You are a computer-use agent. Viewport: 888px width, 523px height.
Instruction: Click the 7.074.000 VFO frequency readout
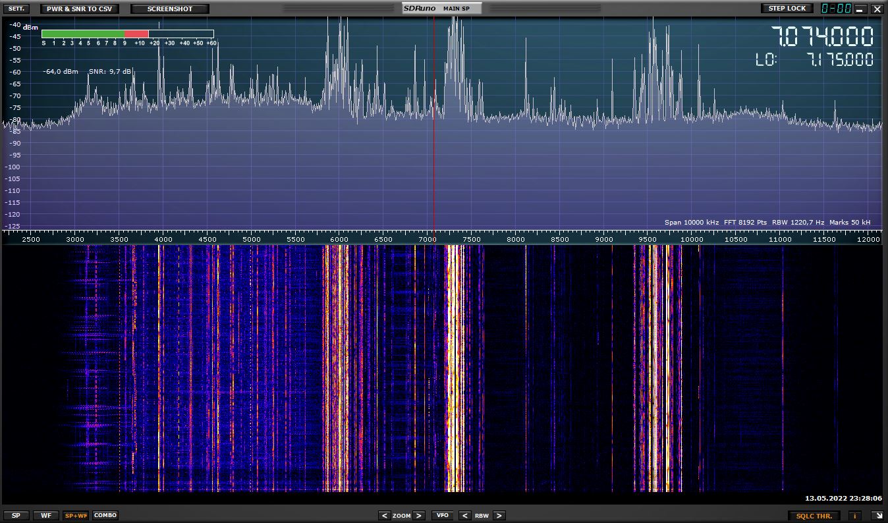(x=822, y=36)
